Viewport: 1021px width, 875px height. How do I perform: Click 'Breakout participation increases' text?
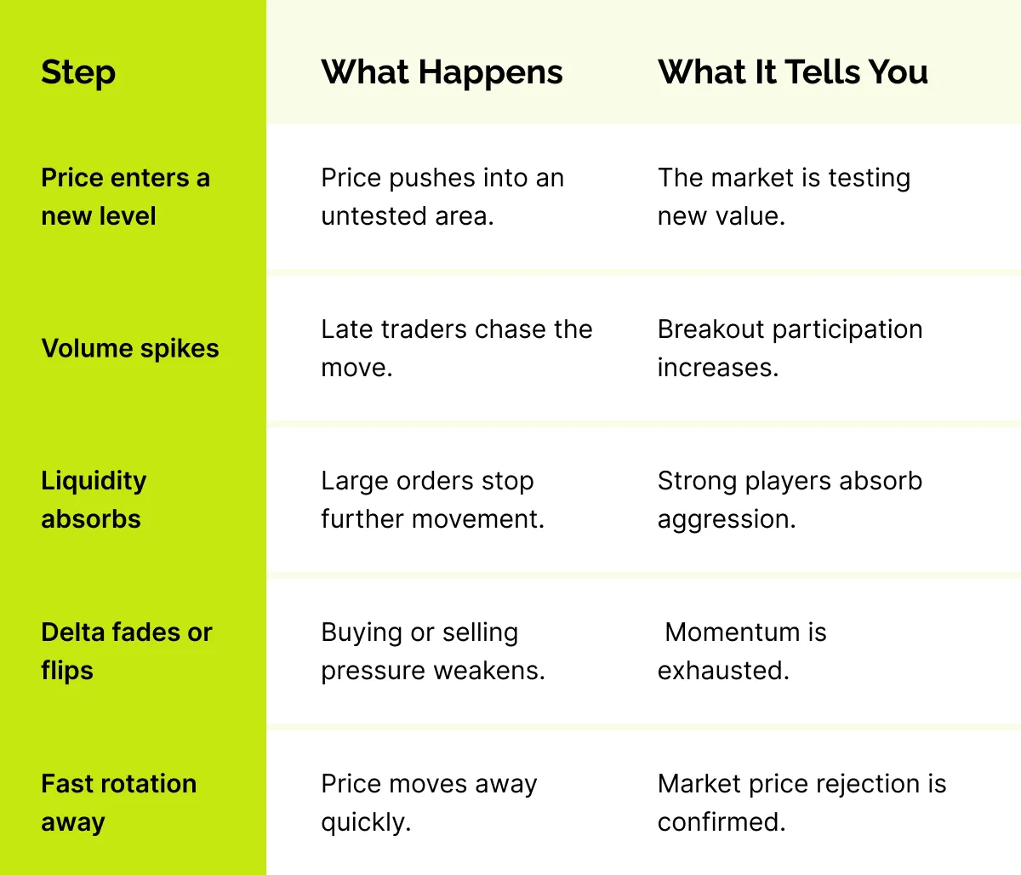click(x=790, y=348)
